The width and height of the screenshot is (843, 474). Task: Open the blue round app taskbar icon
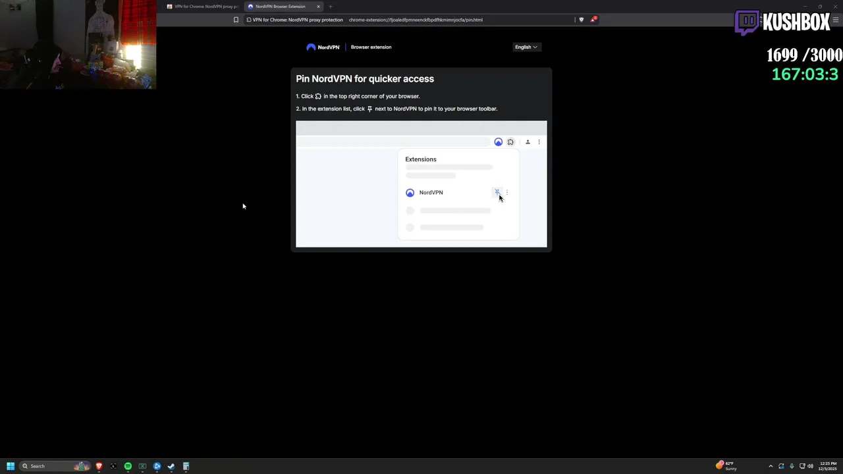(157, 466)
